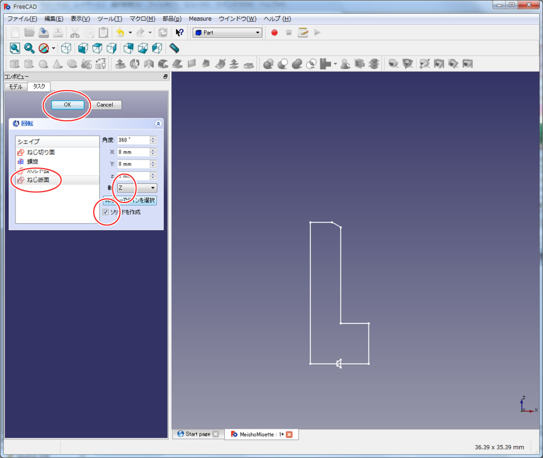Click the undo arrow icon
543x458 pixels.
pos(120,32)
